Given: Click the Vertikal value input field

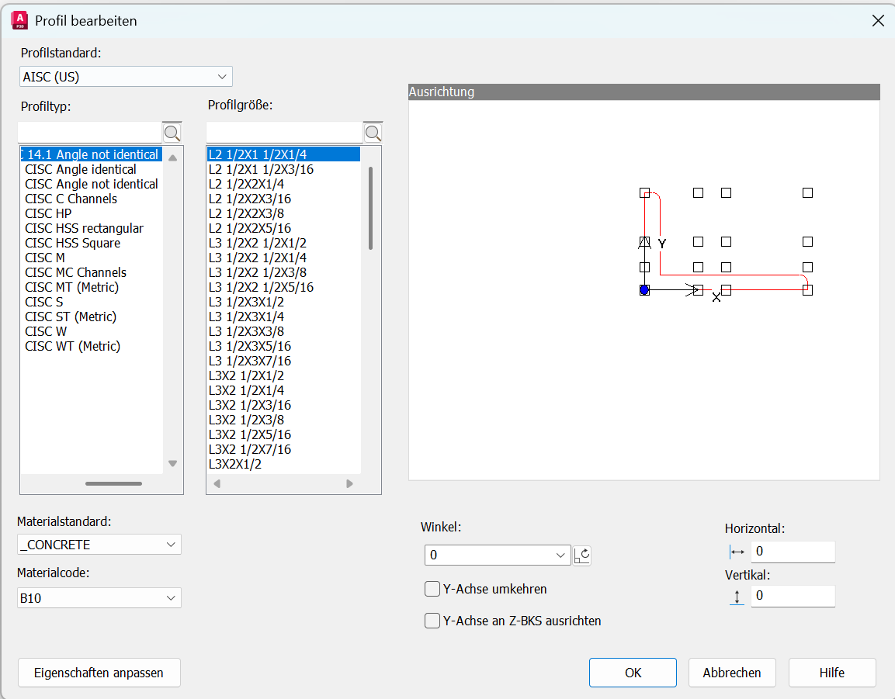Looking at the screenshot, I should [x=793, y=597].
